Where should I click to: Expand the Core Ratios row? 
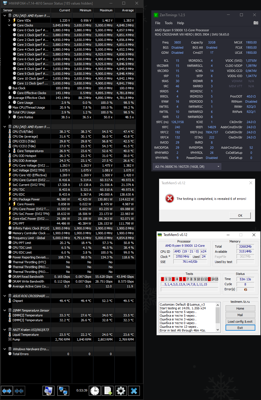point(9,117)
